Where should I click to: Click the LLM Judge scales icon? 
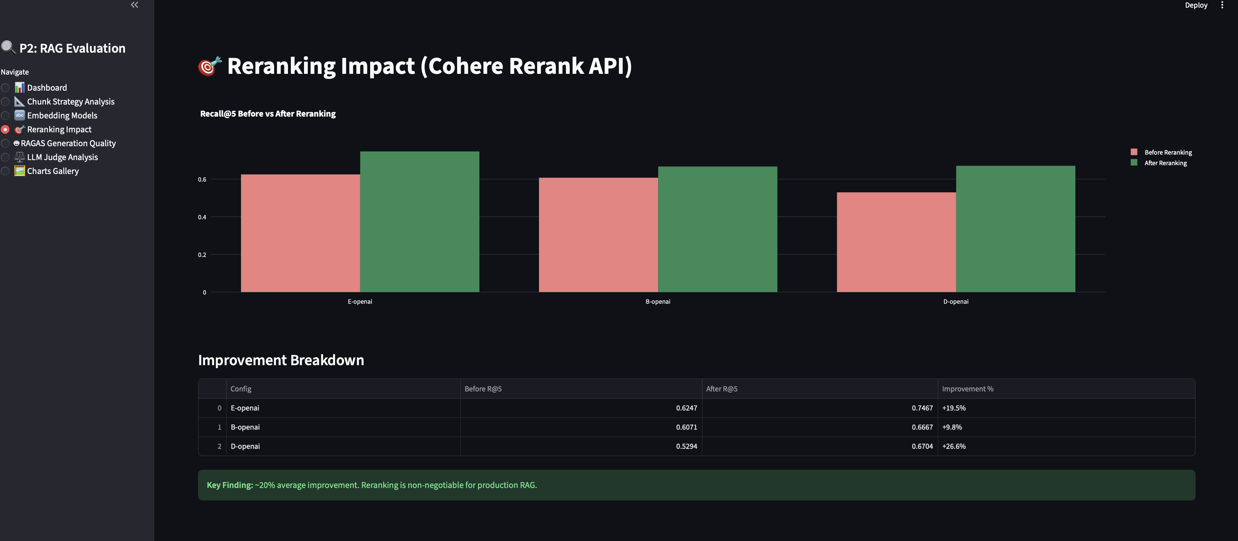pos(19,157)
